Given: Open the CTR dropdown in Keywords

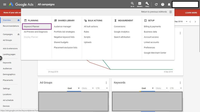Looking at the screenshot, I should [x=176, y=88].
